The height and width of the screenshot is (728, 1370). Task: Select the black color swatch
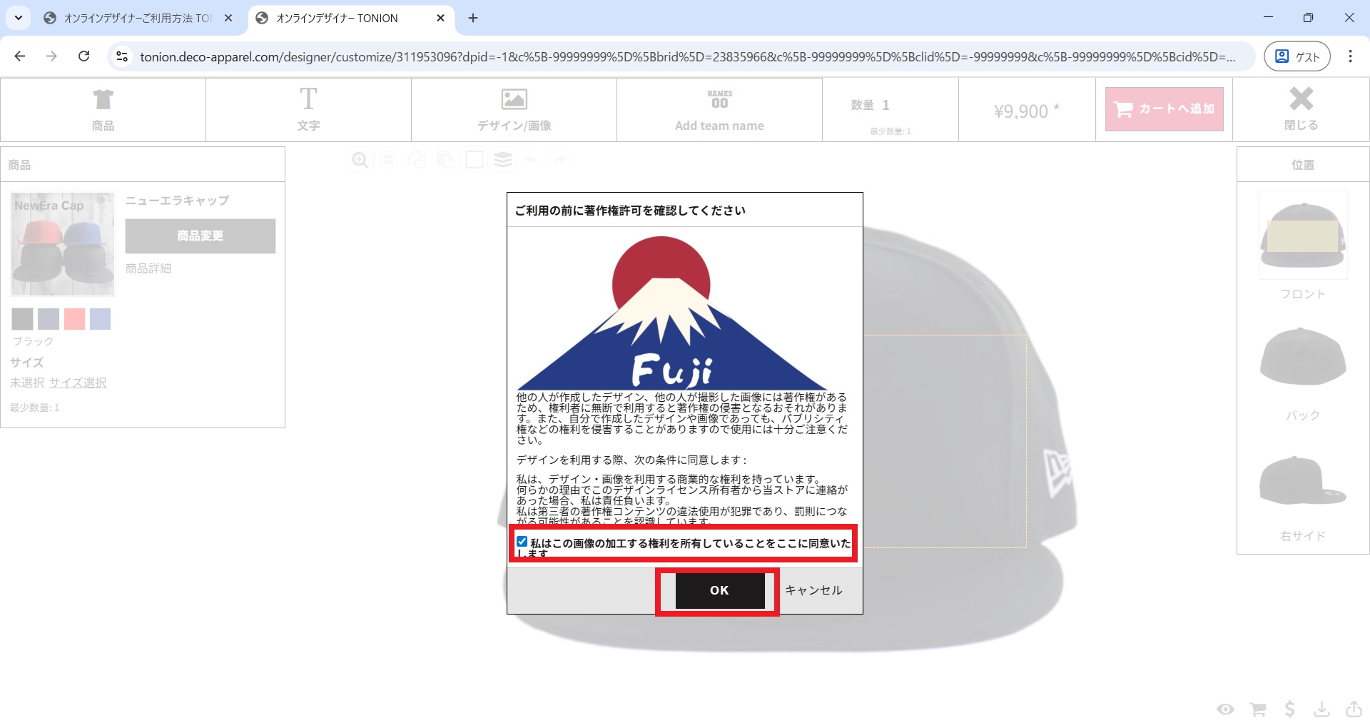tap(22, 319)
